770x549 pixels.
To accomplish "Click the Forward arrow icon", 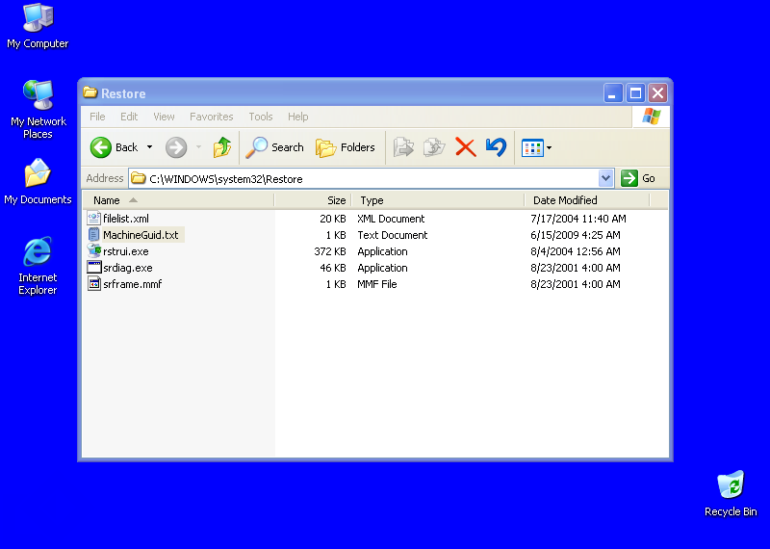I will coord(176,147).
